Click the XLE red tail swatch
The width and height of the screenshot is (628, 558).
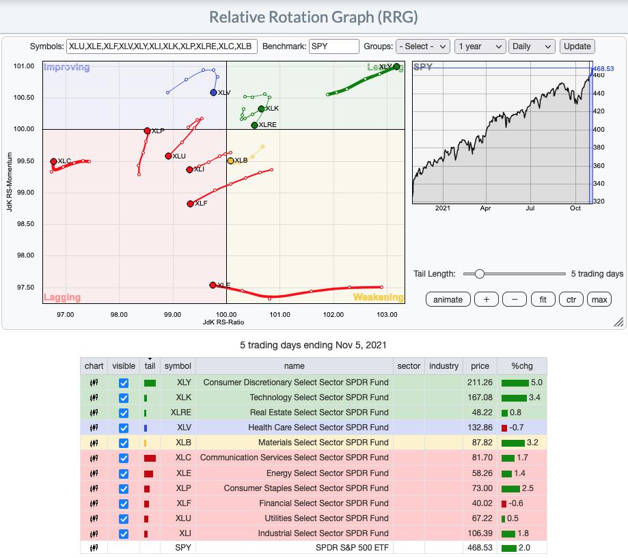pyautogui.click(x=148, y=473)
